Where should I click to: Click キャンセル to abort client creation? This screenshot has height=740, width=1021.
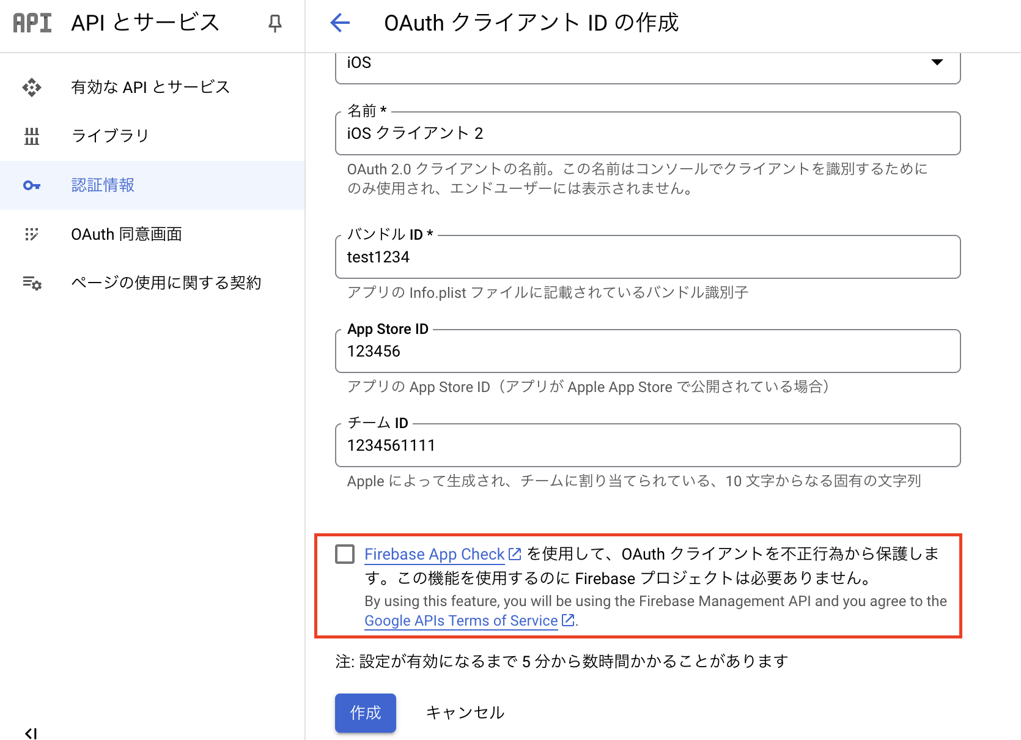pyautogui.click(x=465, y=712)
